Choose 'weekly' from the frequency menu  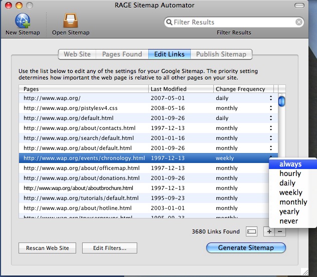click(293, 192)
